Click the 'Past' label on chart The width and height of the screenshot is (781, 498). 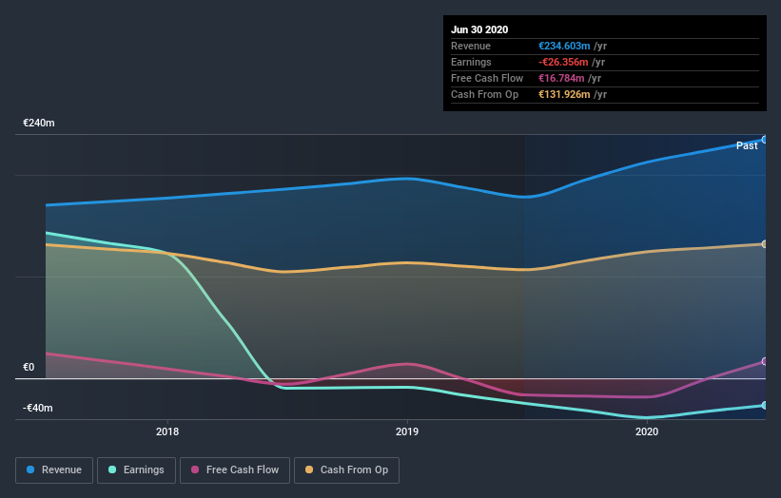[747, 145]
